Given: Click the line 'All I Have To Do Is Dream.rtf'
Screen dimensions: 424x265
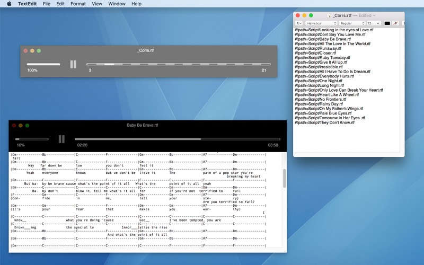Looking at the screenshot, I should click(x=332, y=72).
